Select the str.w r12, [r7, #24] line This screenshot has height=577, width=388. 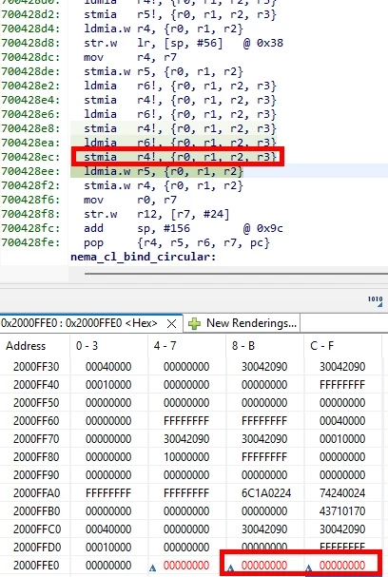pyautogui.click(x=157, y=214)
